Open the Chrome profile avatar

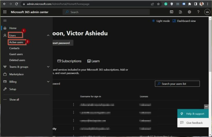[202, 4]
